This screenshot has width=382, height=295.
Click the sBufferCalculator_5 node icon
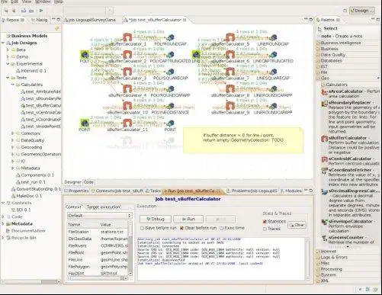(x=230, y=37)
